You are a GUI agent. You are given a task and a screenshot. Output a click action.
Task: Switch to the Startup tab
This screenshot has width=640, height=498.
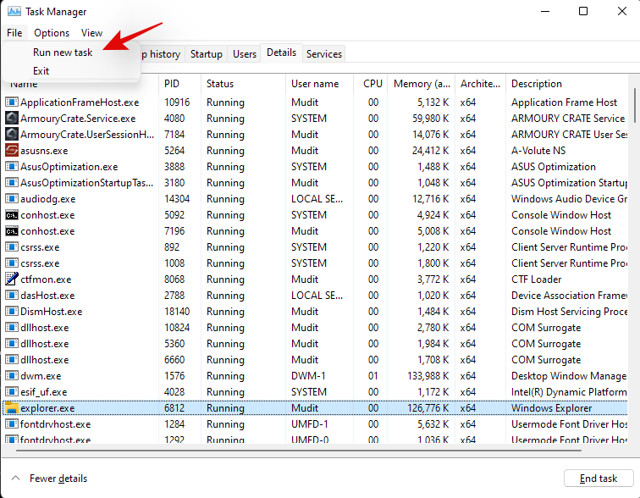206,54
